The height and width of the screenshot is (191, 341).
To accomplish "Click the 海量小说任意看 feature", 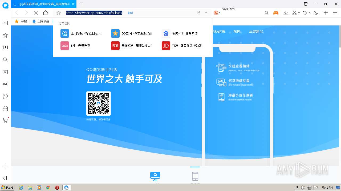I will coord(236,97).
